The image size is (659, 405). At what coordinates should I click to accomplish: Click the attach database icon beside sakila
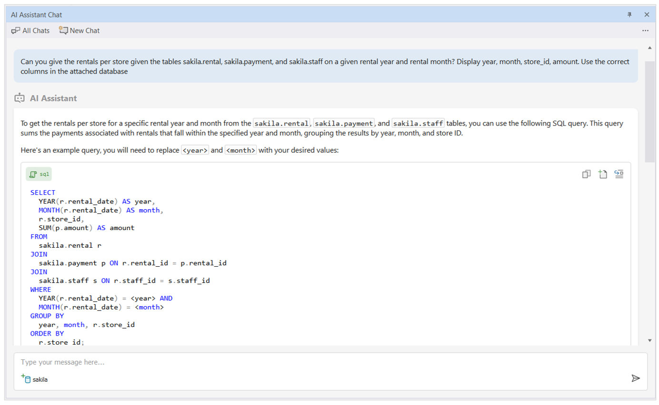pyautogui.click(x=26, y=379)
